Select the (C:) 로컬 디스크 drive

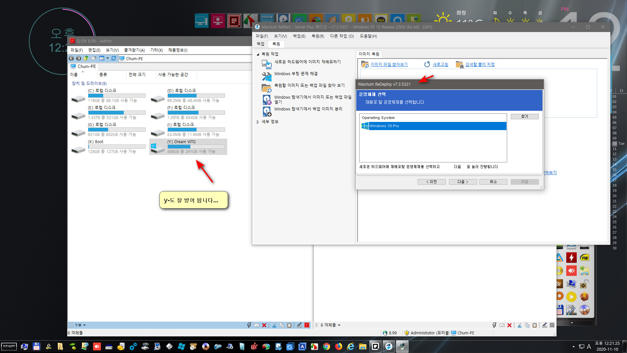(x=108, y=95)
